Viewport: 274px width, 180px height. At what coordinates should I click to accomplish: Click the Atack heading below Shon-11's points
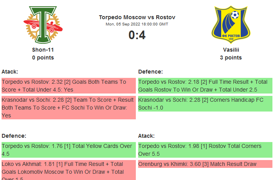coord(10,72)
